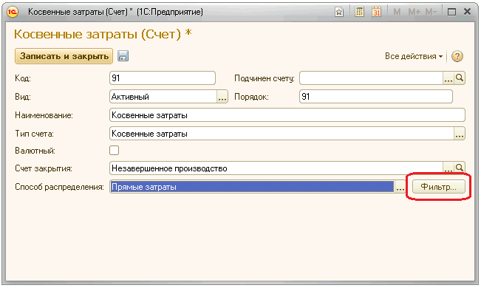The image size is (481, 288).
Task: Open selection ellipsis for Счет закрытия
Action: [x=448, y=168]
